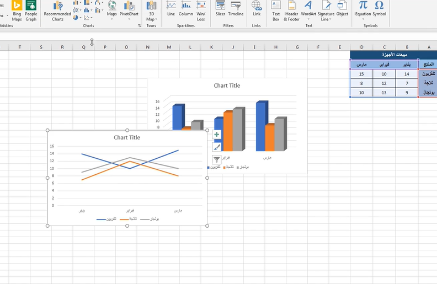This screenshot has width=437, height=284.
Task: Open the Bing Maps add-in
Action: (17, 11)
